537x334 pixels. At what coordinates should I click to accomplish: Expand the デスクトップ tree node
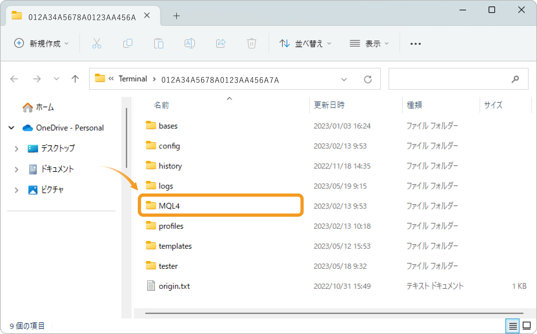coord(16,149)
